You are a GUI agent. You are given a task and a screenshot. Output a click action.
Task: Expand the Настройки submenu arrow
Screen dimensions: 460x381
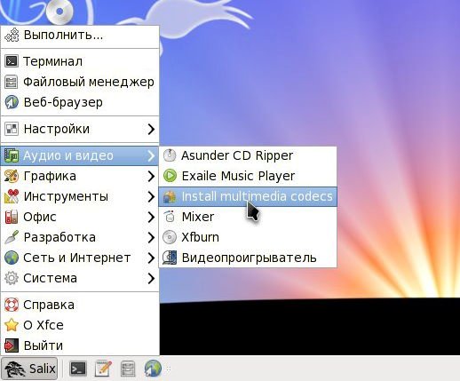151,129
